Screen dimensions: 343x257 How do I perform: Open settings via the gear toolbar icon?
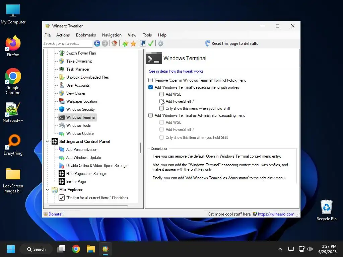[160, 44]
